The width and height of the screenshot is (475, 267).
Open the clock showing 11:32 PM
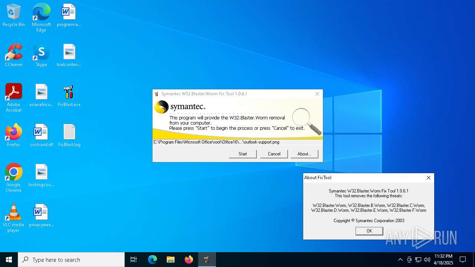tap(443, 260)
